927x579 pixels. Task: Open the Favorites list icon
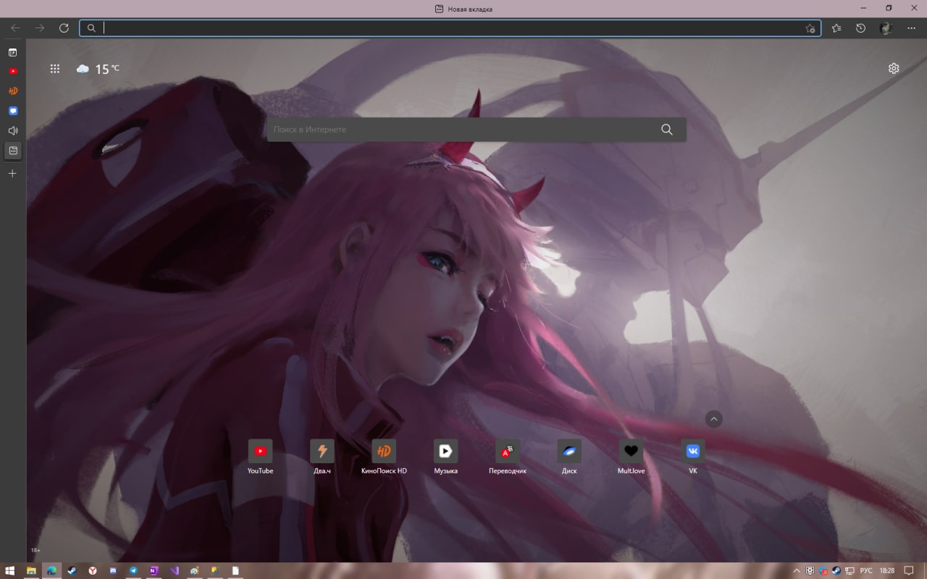(836, 28)
